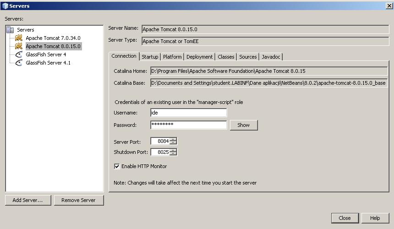Select Apache Tomcat 8.0.15.0 in the tree
394x229 pixels.
coord(53,46)
